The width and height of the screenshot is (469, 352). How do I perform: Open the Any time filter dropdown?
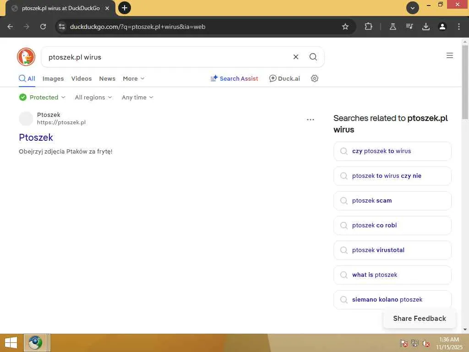click(137, 97)
